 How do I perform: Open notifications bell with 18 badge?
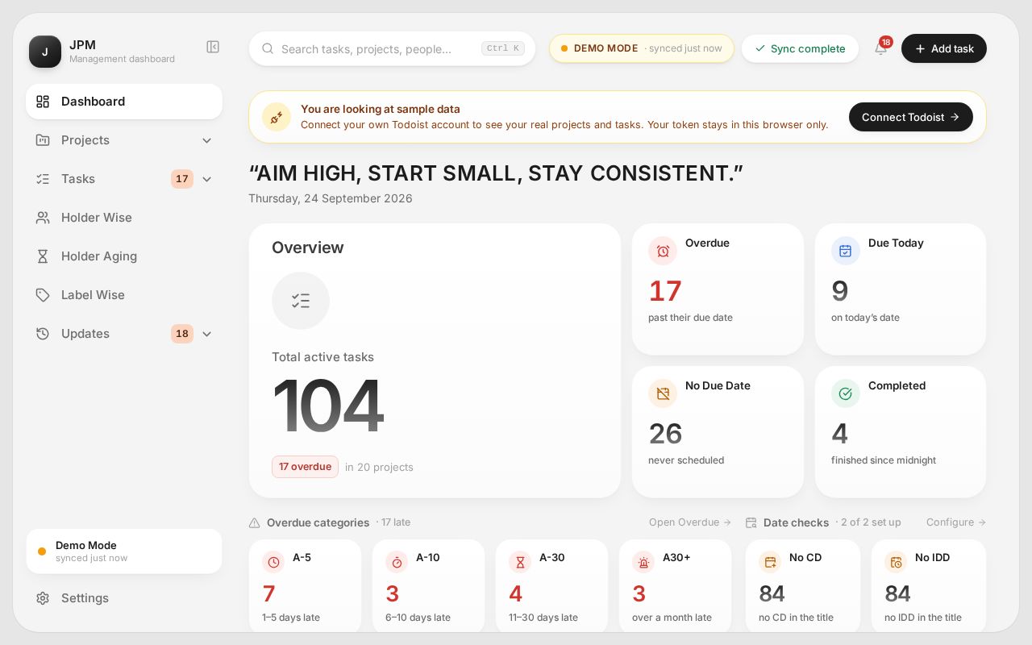(x=881, y=48)
